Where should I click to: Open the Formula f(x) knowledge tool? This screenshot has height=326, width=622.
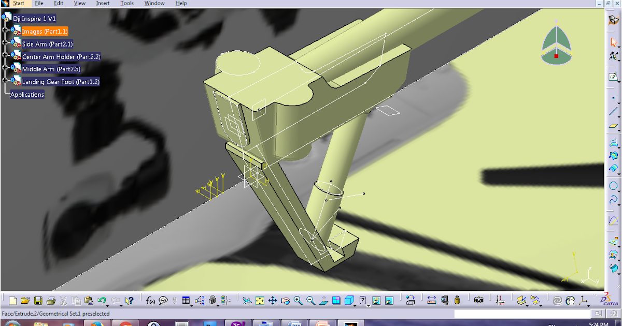(x=151, y=299)
